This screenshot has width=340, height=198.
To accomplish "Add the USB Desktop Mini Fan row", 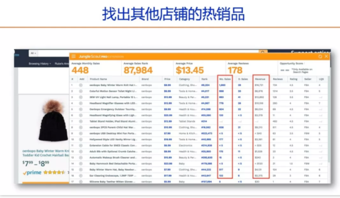I will 81,133.
